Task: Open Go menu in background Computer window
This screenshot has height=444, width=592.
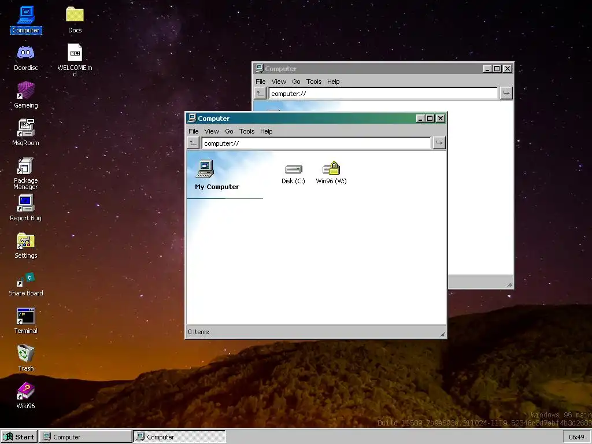Action: click(x=296, y=82)
